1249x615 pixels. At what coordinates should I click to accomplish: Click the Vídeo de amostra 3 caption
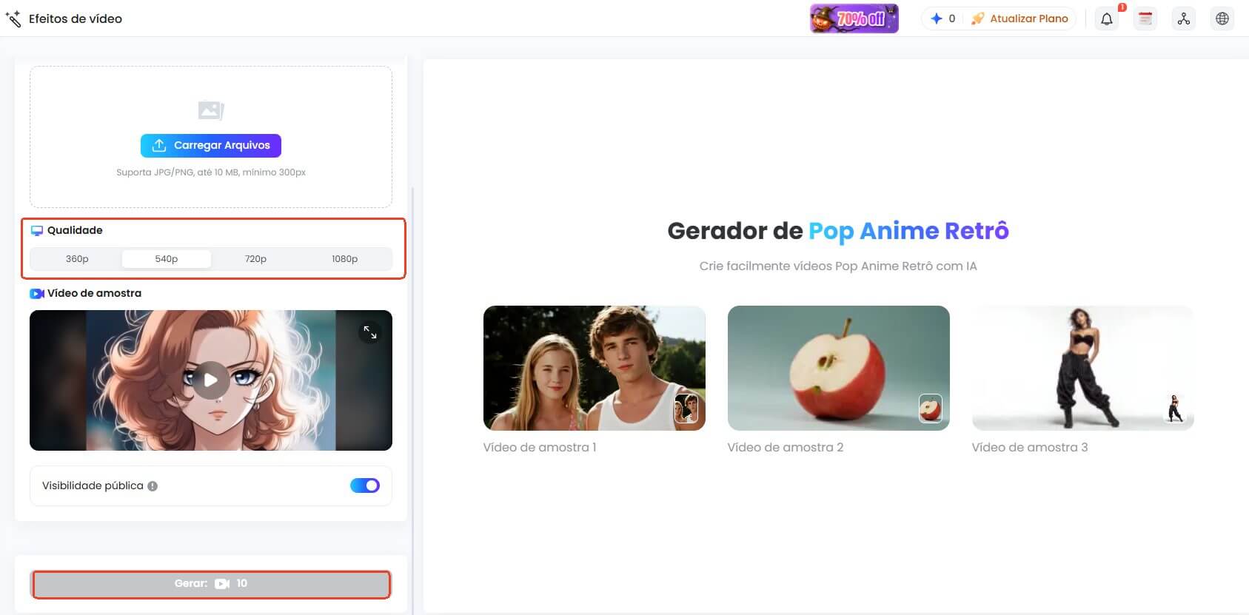[1030, 447]
